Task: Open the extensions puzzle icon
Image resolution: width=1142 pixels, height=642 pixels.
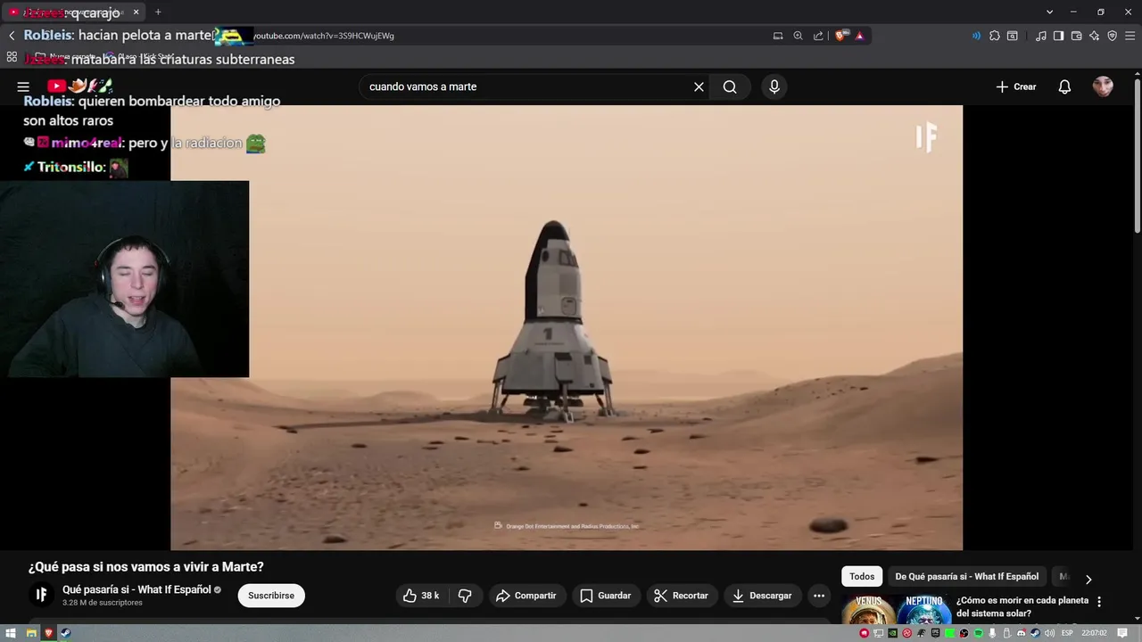Action: 995,36
